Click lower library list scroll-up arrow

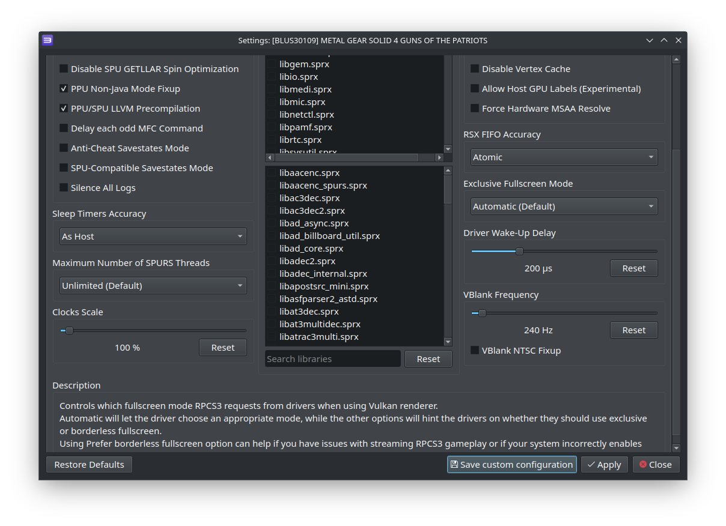(x=448, y=171)
